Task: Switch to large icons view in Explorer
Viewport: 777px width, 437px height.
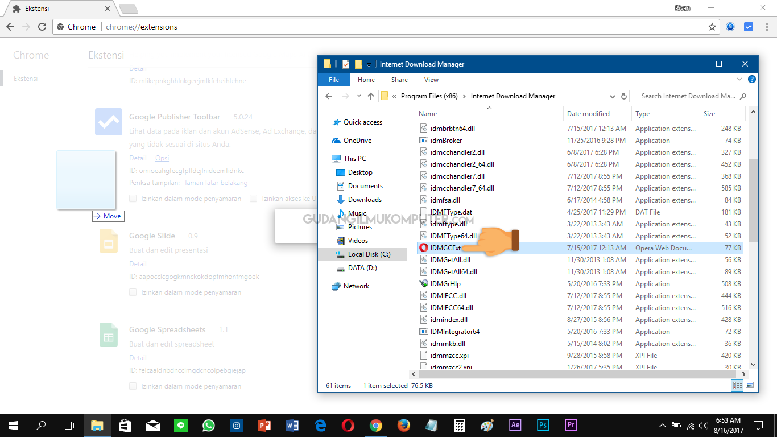Action: coord(750,385)
